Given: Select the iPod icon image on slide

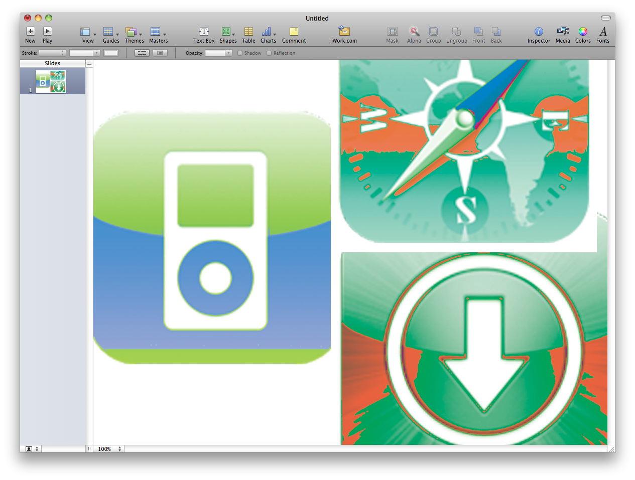Looking at the screenshot, I should 212,238.
